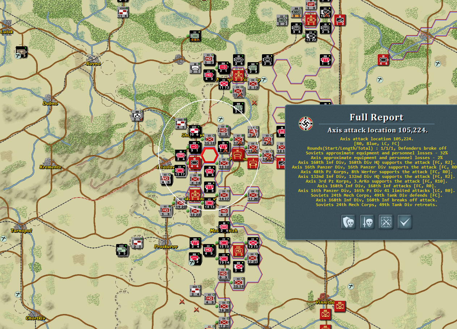Show defender losses with the shield-skull button
This screenshot has width=457, height=329.
click(348, 222)
